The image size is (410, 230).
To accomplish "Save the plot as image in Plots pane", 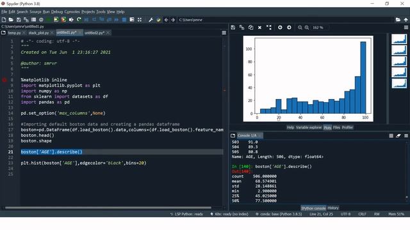I will 233,27.
